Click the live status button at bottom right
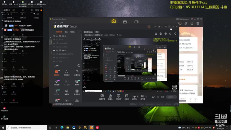The image size is (231, 130). coord(171,97)
